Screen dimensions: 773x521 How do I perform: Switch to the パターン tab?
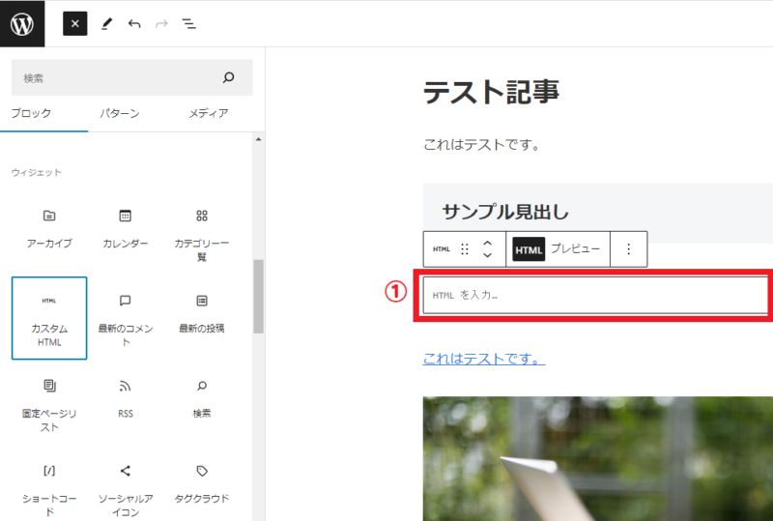click(x=120, y=113)
